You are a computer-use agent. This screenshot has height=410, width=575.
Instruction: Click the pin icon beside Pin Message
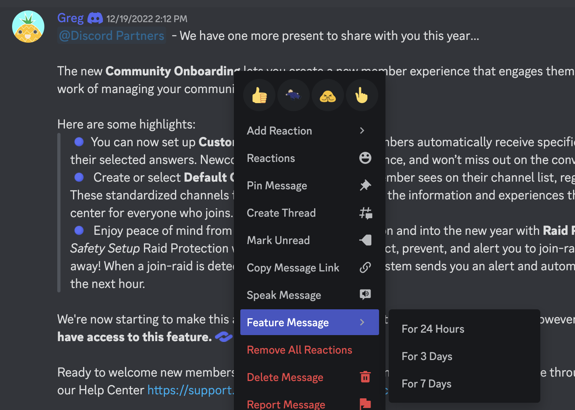click(365, 185)
